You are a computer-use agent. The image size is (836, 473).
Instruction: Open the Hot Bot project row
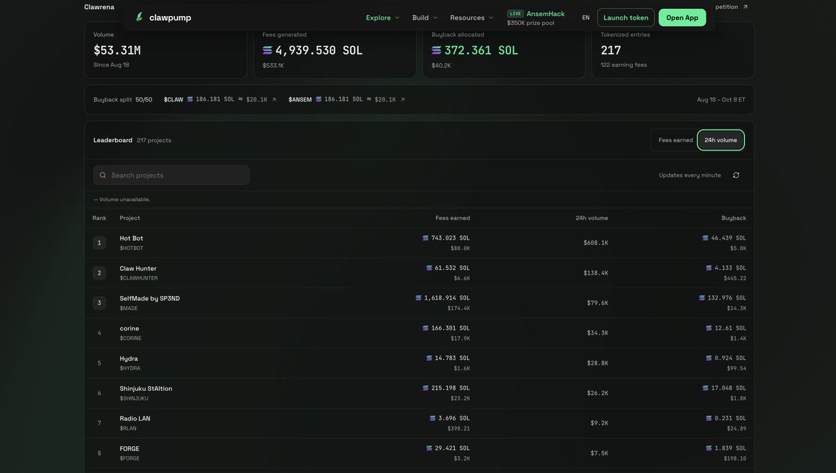(x=419, y=243)
